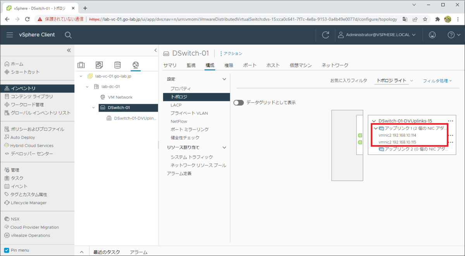Switch to the ネットワーク tab
Screen dimensions: 465x256
click(335, 65)
